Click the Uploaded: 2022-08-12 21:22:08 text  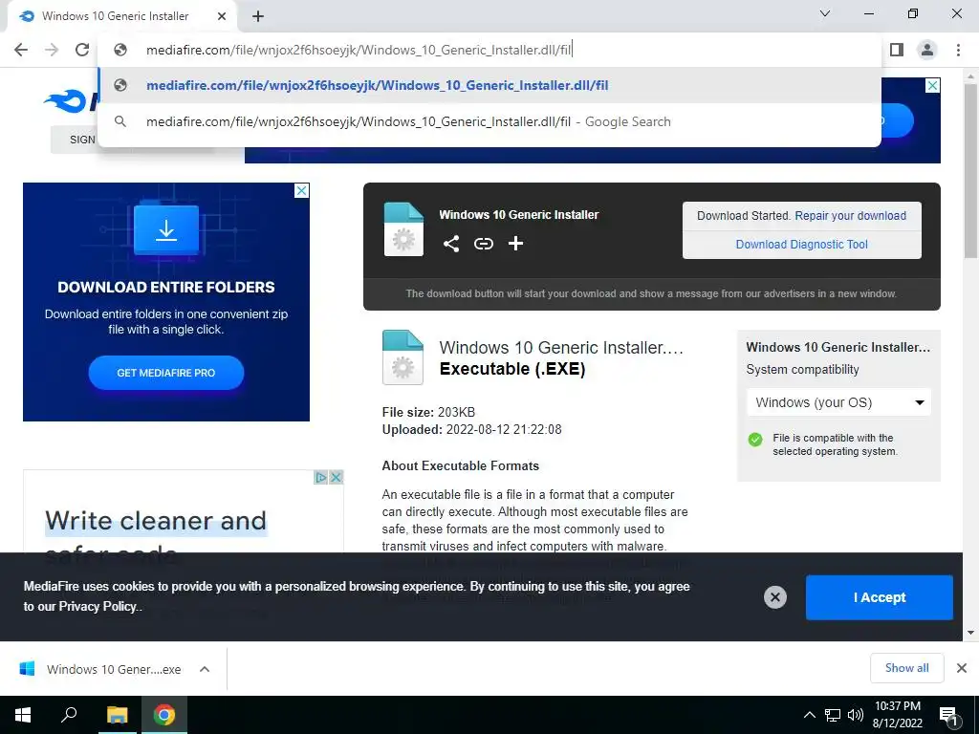471,429
